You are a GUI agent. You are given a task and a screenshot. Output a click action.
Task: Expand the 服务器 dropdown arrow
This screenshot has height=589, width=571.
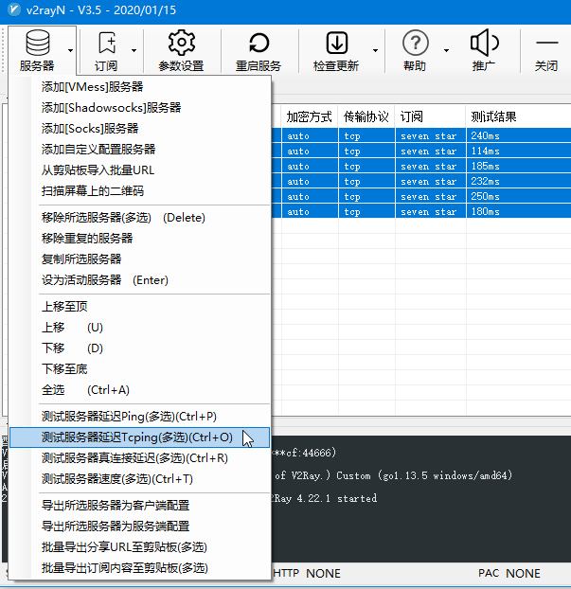70,50
